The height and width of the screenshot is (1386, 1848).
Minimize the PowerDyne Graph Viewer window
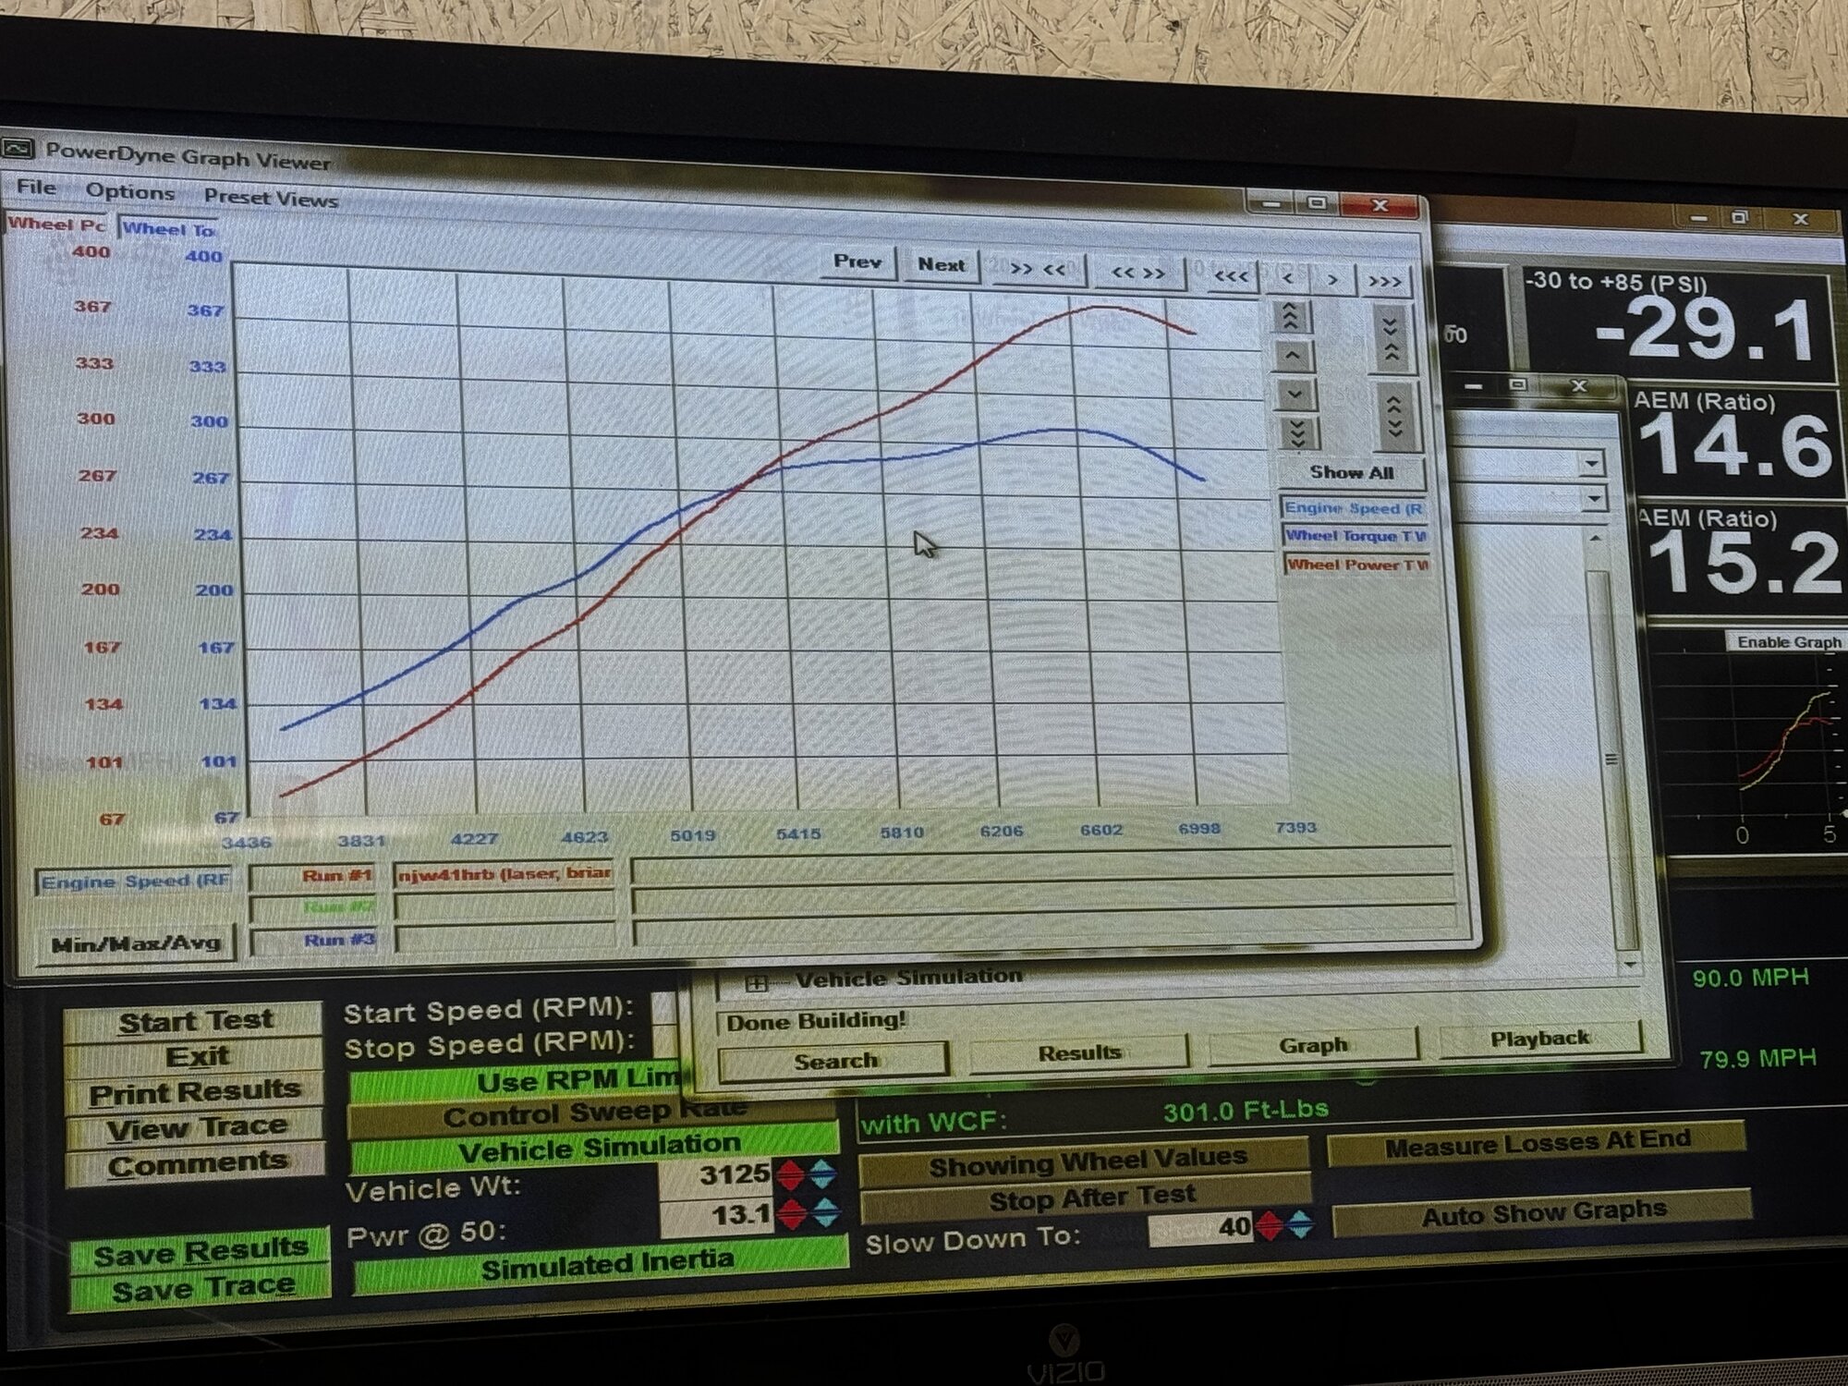(x=1270, y=203)
